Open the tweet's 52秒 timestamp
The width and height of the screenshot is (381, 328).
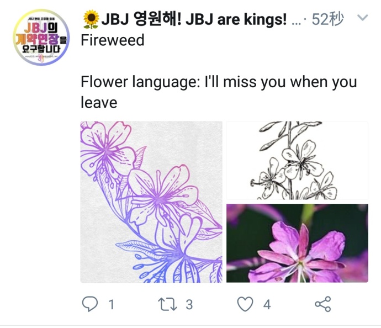point(327,19)
